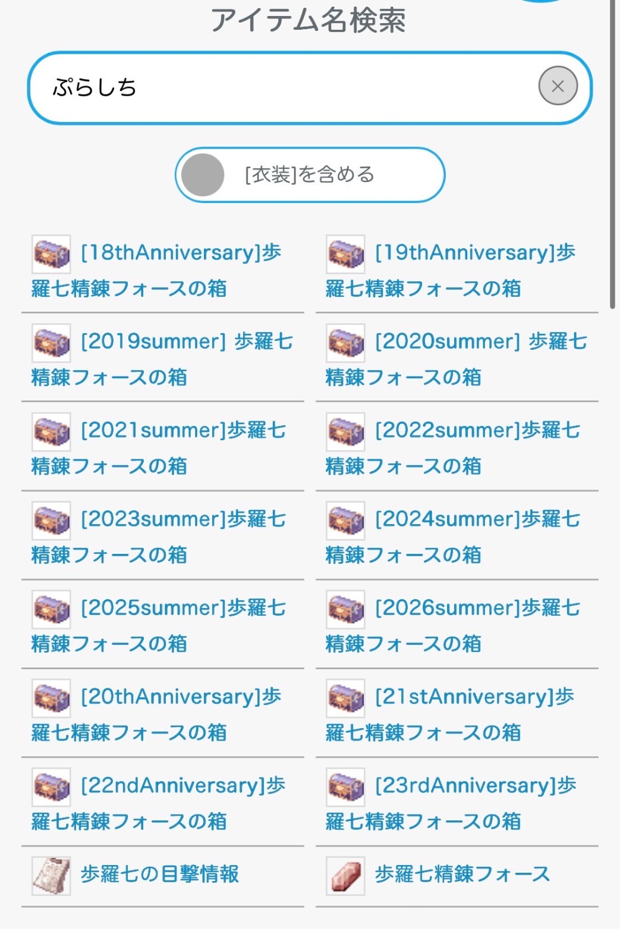Clear the search field with the X button
The height and width of the screenshot is (934, 620).
coord(558,86)
